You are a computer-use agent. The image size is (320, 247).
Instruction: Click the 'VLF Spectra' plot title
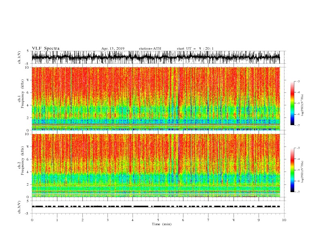46,48
